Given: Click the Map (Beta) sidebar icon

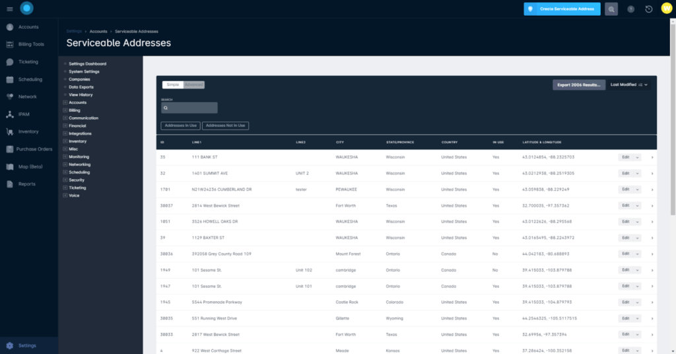Looking at the screenshot, I should (x=10, y=167).
